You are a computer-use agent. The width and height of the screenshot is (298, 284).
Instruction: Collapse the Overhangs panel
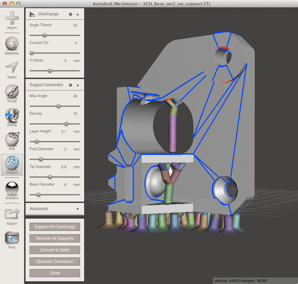point(78,14)
